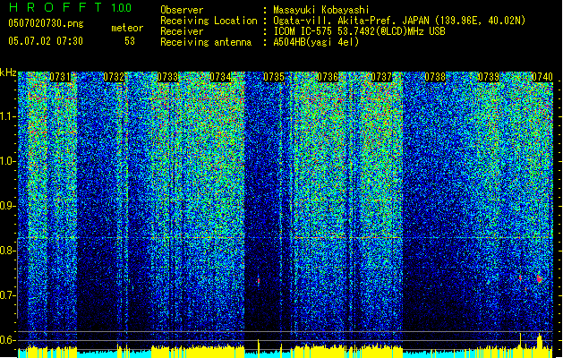The height and width of the screenshot is (358, 563).
Task: Click the 0733 time marker
Action: coord(167,77)
